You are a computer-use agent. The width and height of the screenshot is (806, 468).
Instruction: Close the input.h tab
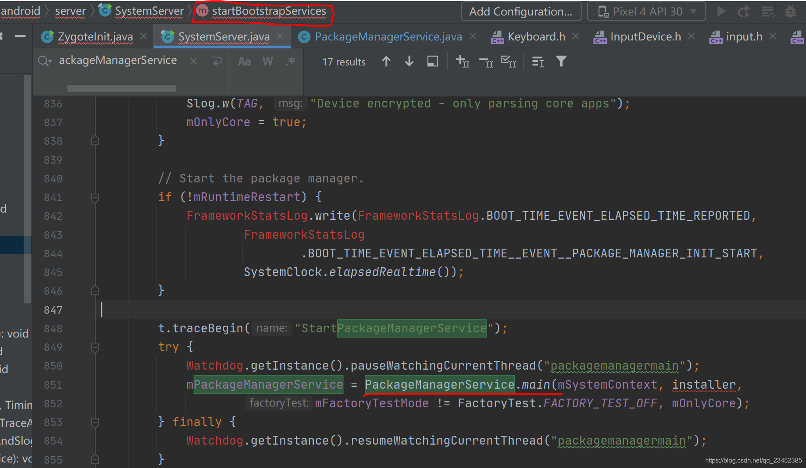[772, 36]
